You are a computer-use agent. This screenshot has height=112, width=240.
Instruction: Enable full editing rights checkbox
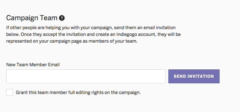pos(10,92)
